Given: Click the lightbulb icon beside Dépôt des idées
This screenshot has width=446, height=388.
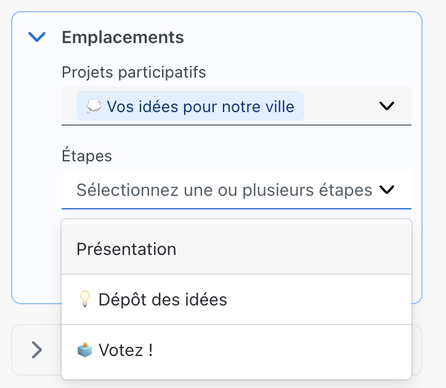Looking at the screenshot, I should click(85, 300).
